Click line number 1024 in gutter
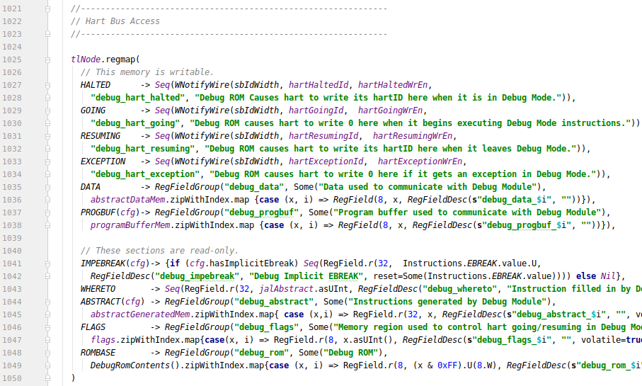642x386 pixels. tap(12, 47)
